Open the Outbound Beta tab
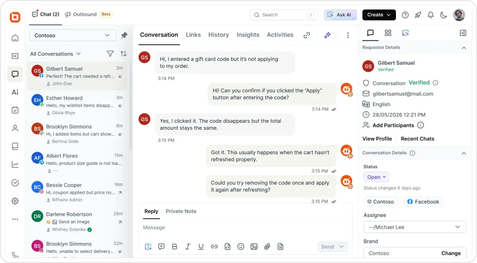This screenshot has height=263, width=477. coord(88,14)
